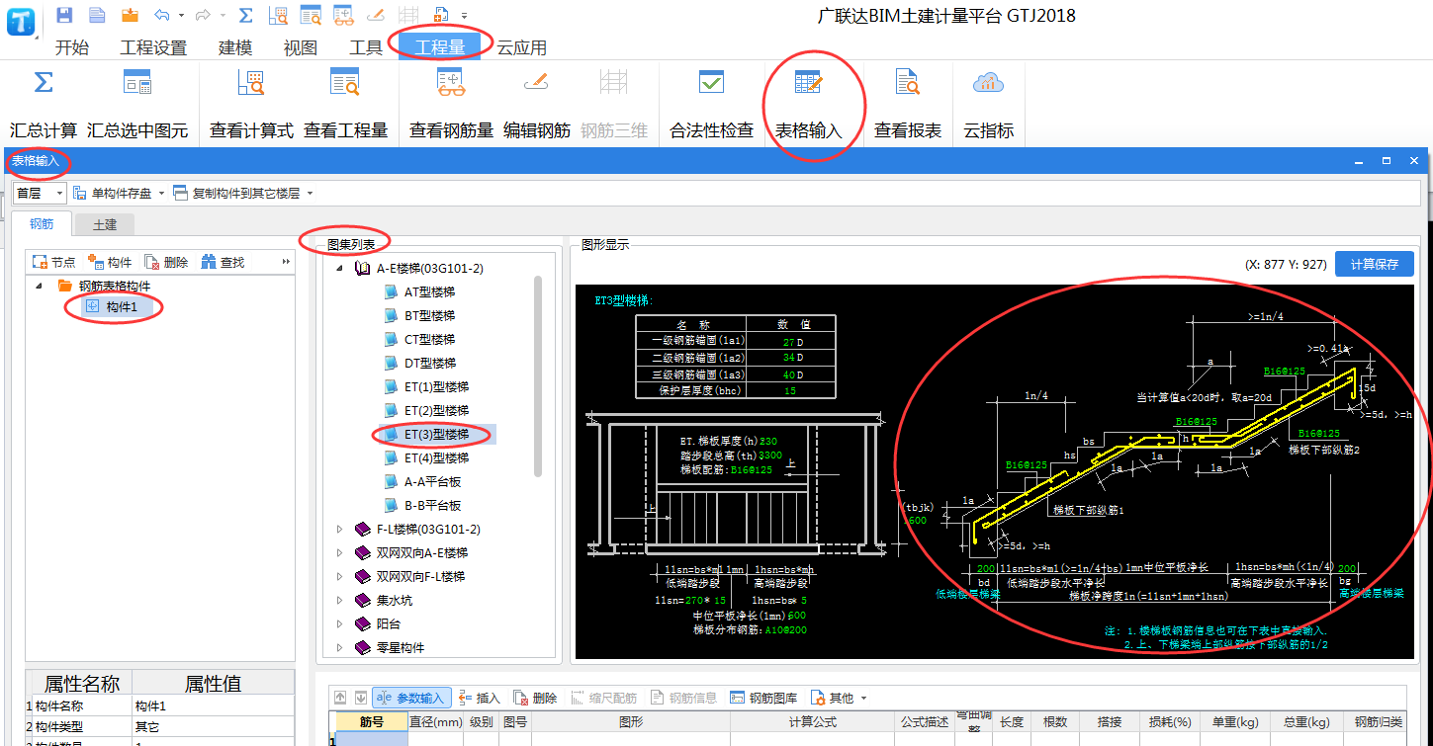Select BT型楼梯 in atlas list

tap(429, 315)
